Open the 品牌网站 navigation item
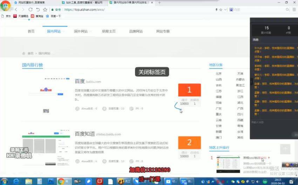This screenshot has height=185, width=298. point(136,31)
